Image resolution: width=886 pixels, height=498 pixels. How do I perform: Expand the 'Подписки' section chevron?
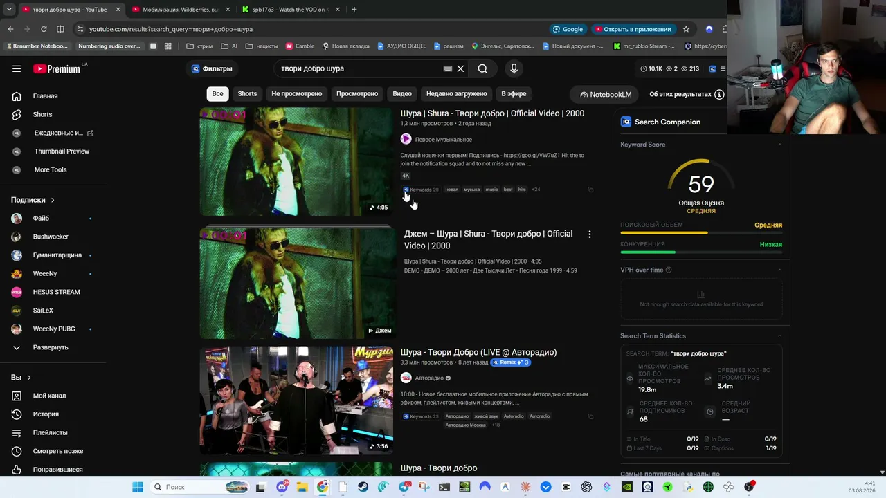pyautogui.click(x=53, y=200)
